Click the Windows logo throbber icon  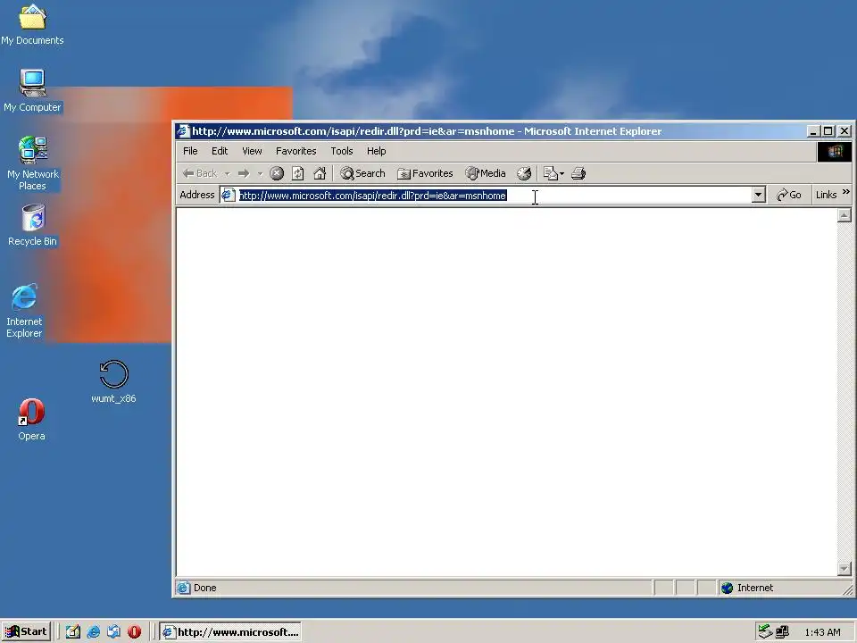point(834,152)
